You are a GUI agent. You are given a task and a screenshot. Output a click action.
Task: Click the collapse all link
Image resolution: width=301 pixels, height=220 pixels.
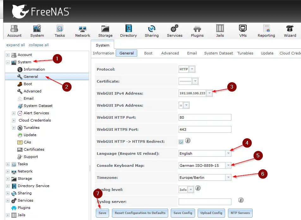click(39, 45)
